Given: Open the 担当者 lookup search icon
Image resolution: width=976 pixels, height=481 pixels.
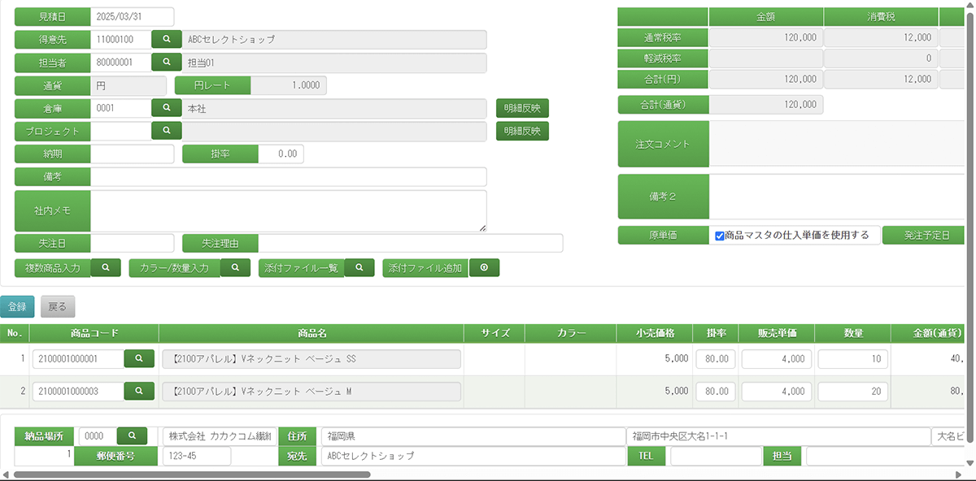Looking at the screenshot, I should coord(167,63).
